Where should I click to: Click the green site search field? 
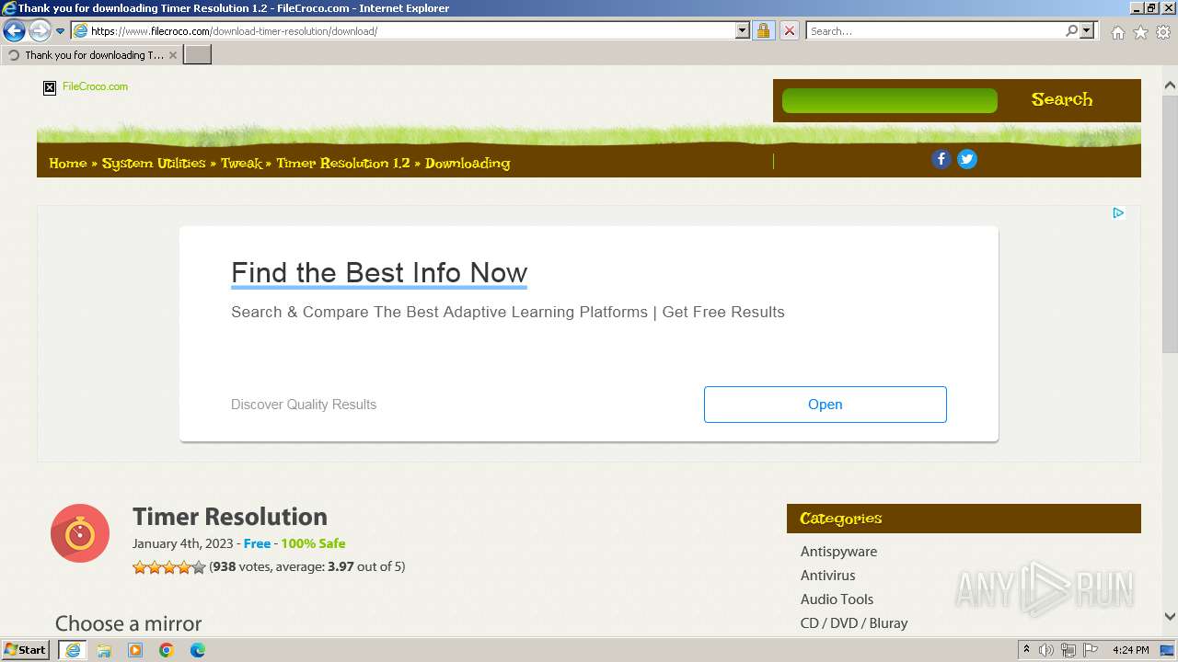point(889,100)
